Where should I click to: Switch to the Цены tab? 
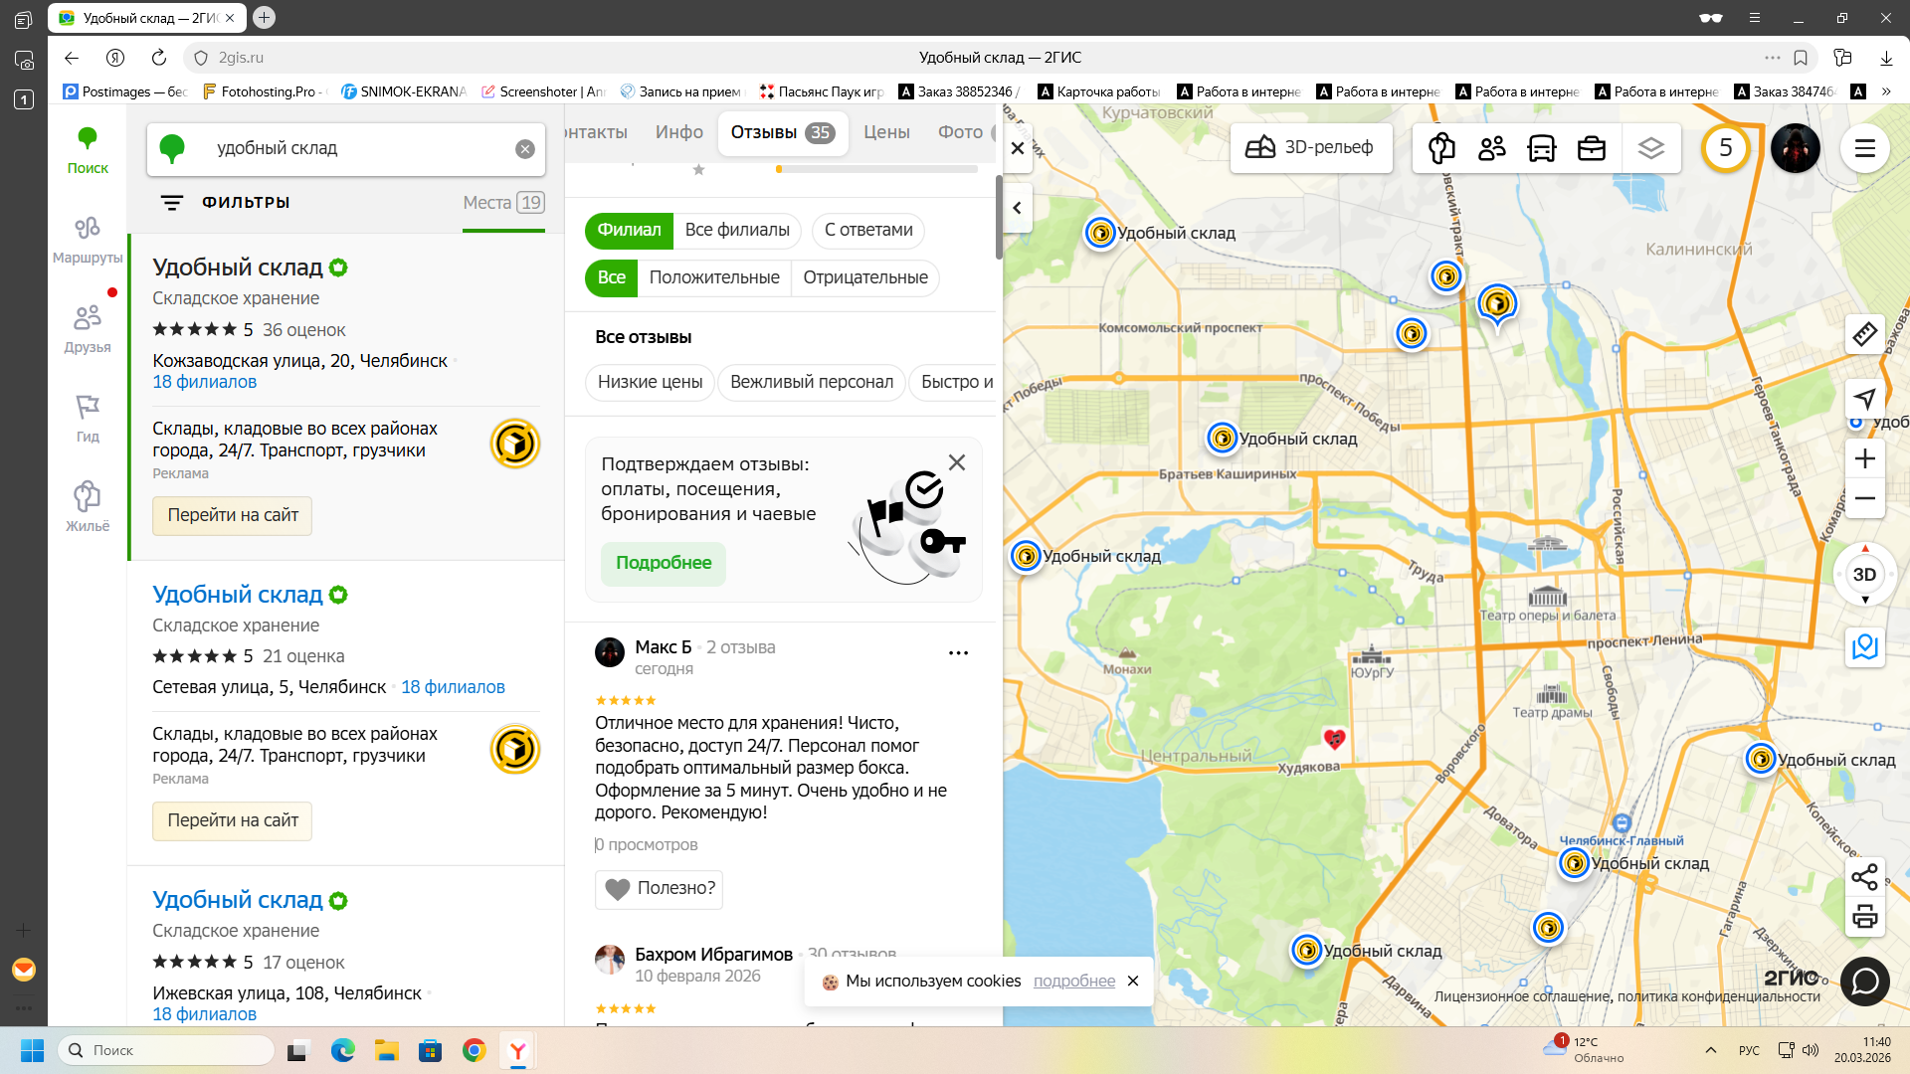885,132
